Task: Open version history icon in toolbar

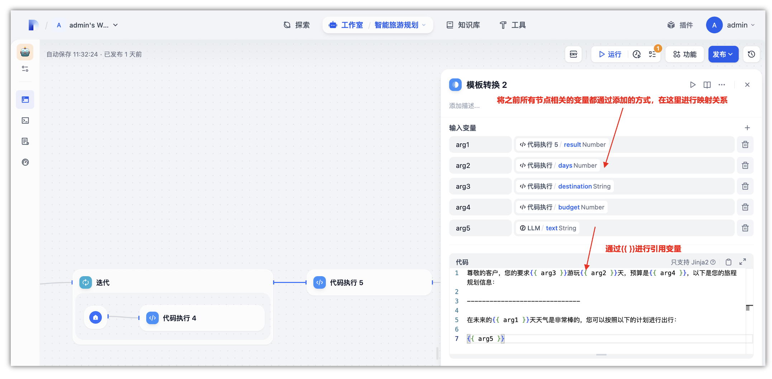Action: click(x=752, y=54)
